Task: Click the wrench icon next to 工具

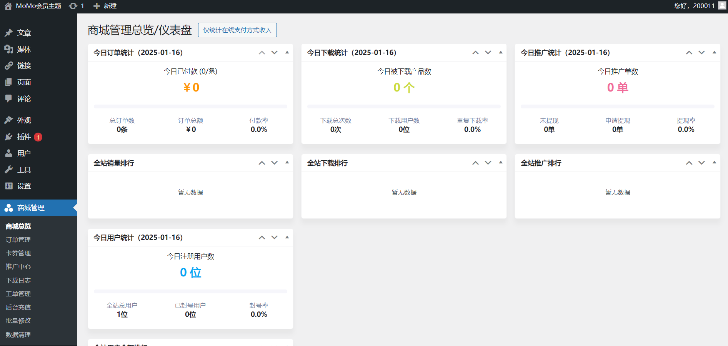Action: click(9, 170)
